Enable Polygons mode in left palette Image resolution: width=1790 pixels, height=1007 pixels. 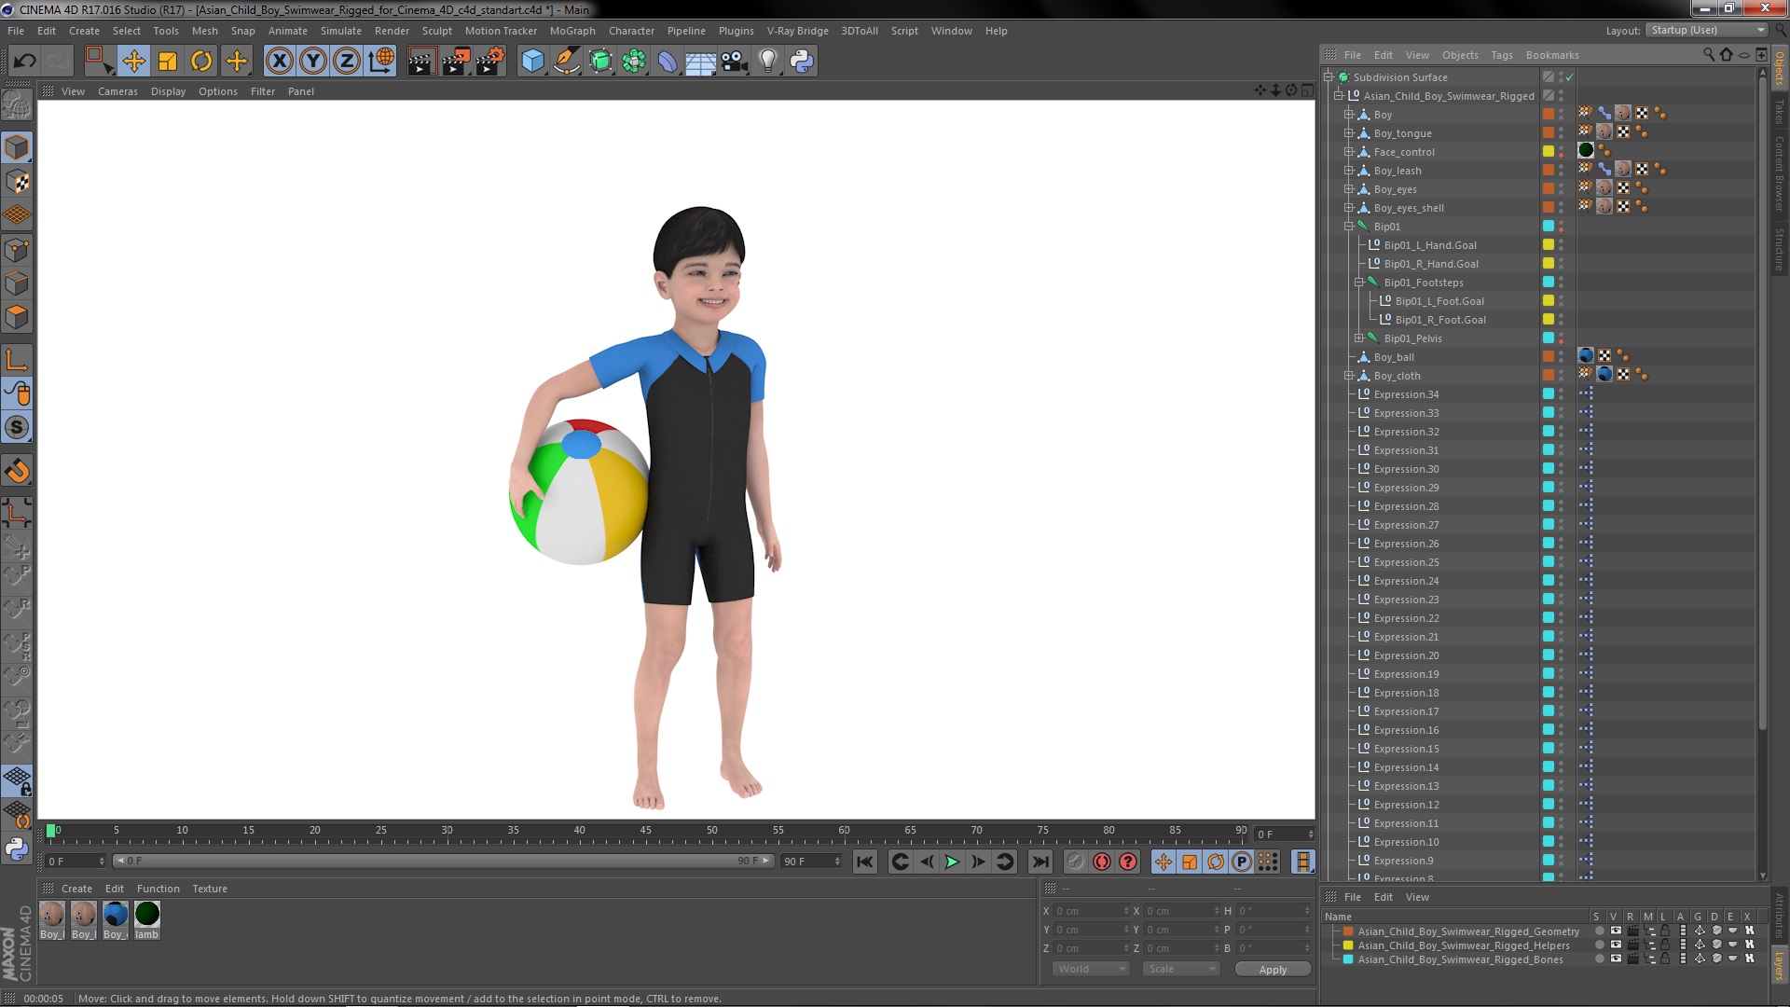coord(17,317)
